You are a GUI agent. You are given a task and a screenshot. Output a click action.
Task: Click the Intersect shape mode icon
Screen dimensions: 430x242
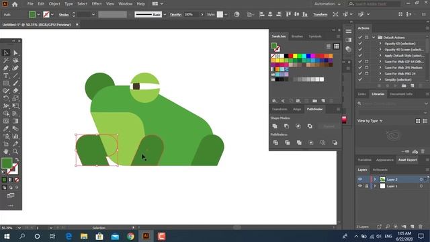pyautogui.click(x=298, y=126)
